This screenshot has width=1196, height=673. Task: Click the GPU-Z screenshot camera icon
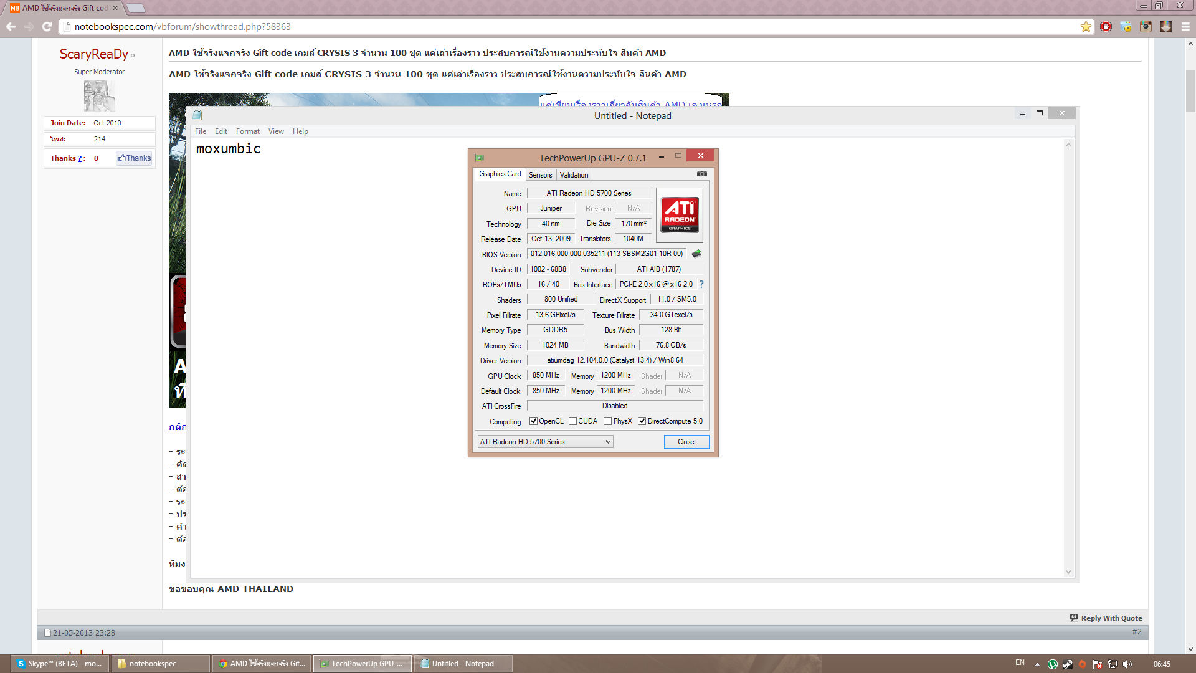tap(701, 174)
